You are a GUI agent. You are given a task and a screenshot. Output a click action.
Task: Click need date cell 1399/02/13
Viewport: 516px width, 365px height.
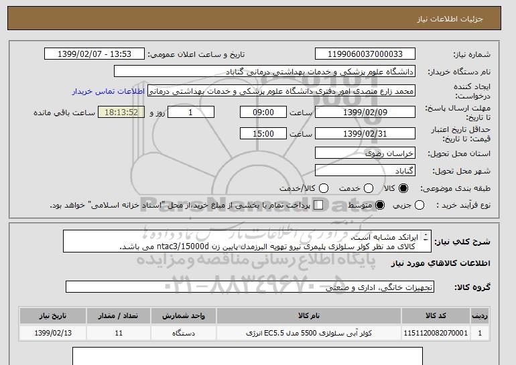click(53, 333)
